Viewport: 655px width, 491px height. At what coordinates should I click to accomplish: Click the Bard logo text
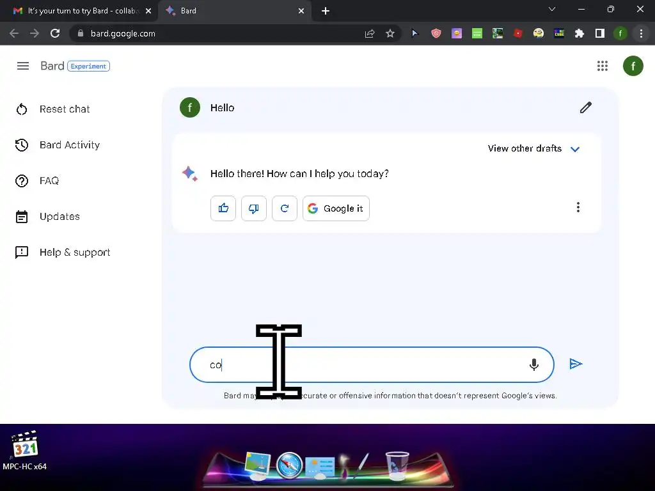point(52,66)
